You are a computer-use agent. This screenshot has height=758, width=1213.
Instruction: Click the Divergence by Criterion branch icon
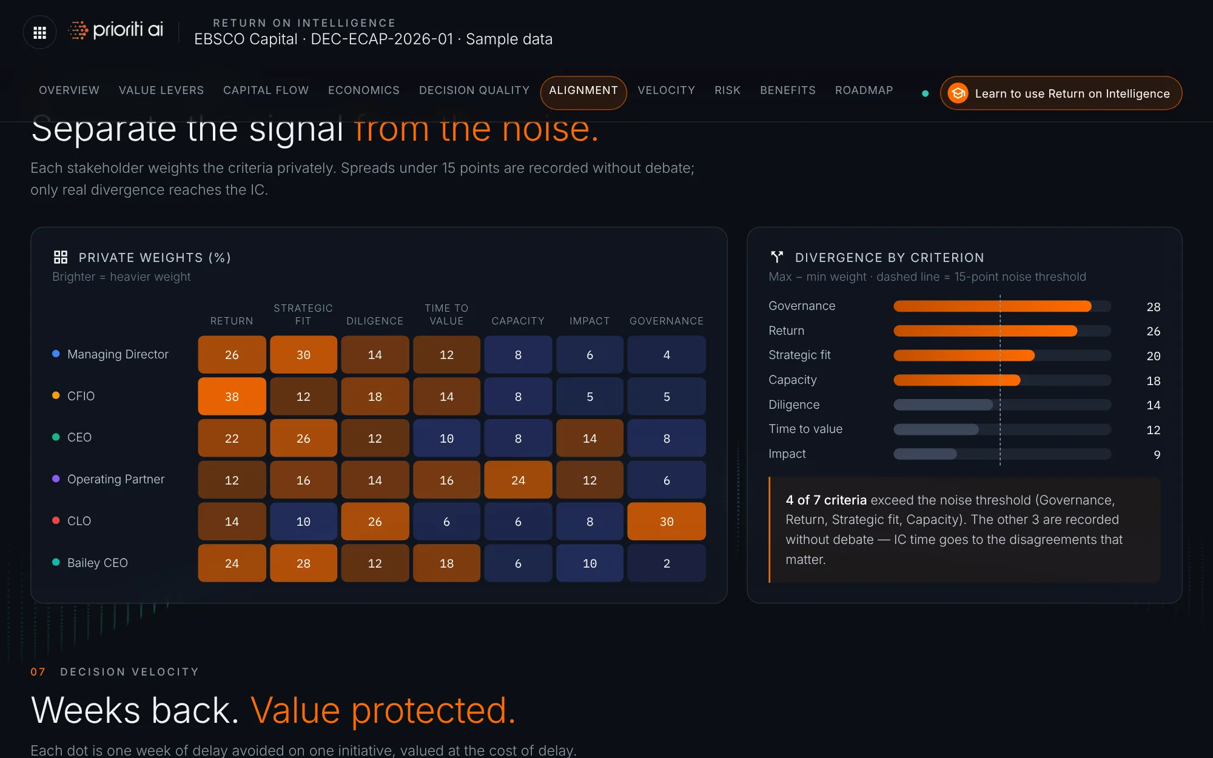(777, 257)
